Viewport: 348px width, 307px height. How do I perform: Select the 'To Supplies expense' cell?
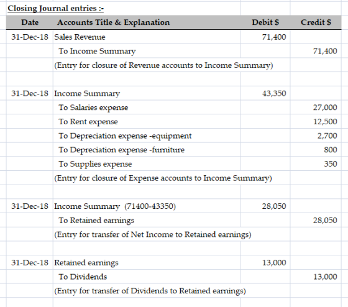pyautogui.click(x=95, y=164)
